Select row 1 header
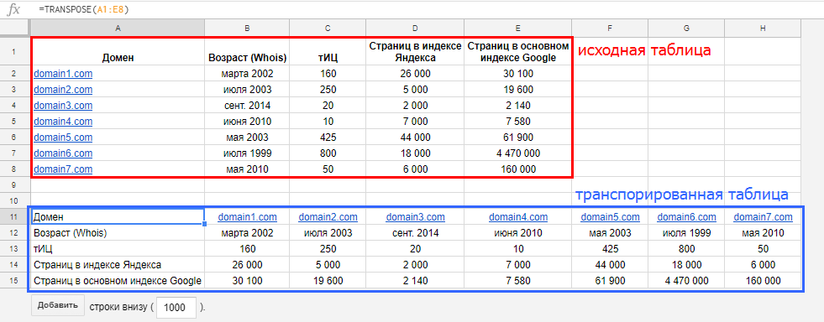The height and width of the screenshot is (322, 824). tap(15, 51)
